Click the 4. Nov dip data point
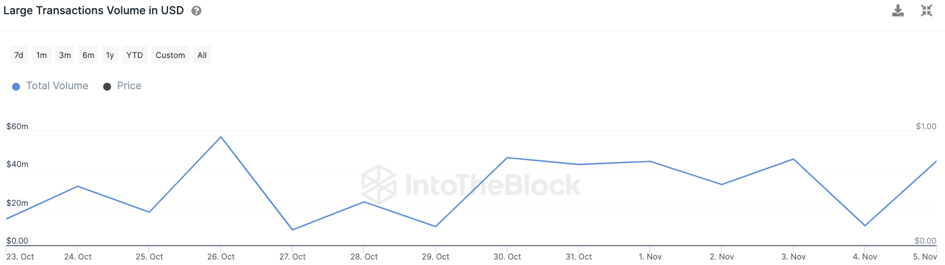 click(865, 226)
